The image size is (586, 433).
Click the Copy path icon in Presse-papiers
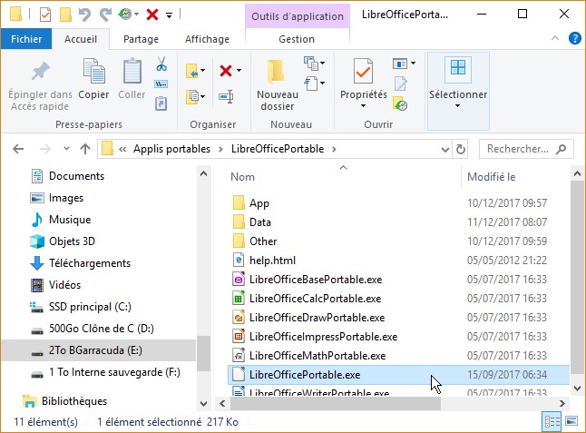click(x=161, y=84)
